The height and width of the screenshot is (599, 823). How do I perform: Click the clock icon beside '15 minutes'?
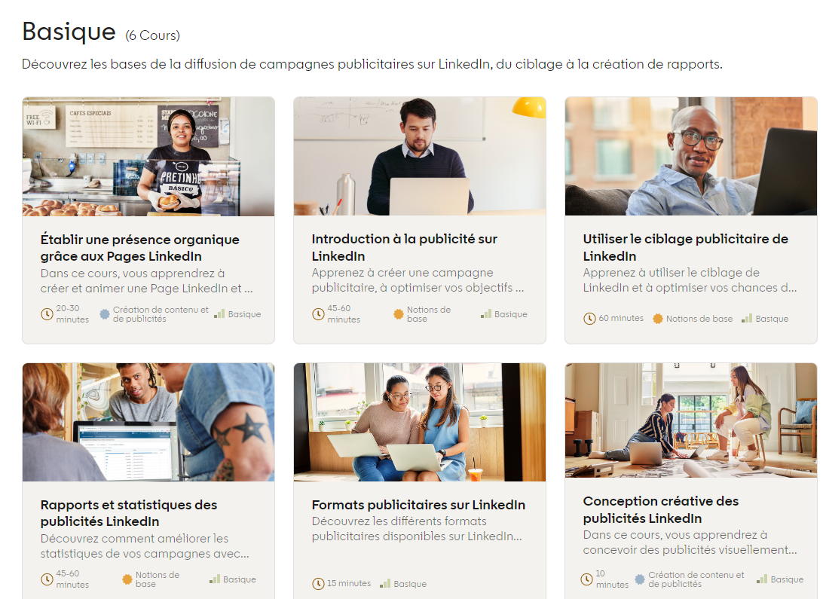click(318, 584)
